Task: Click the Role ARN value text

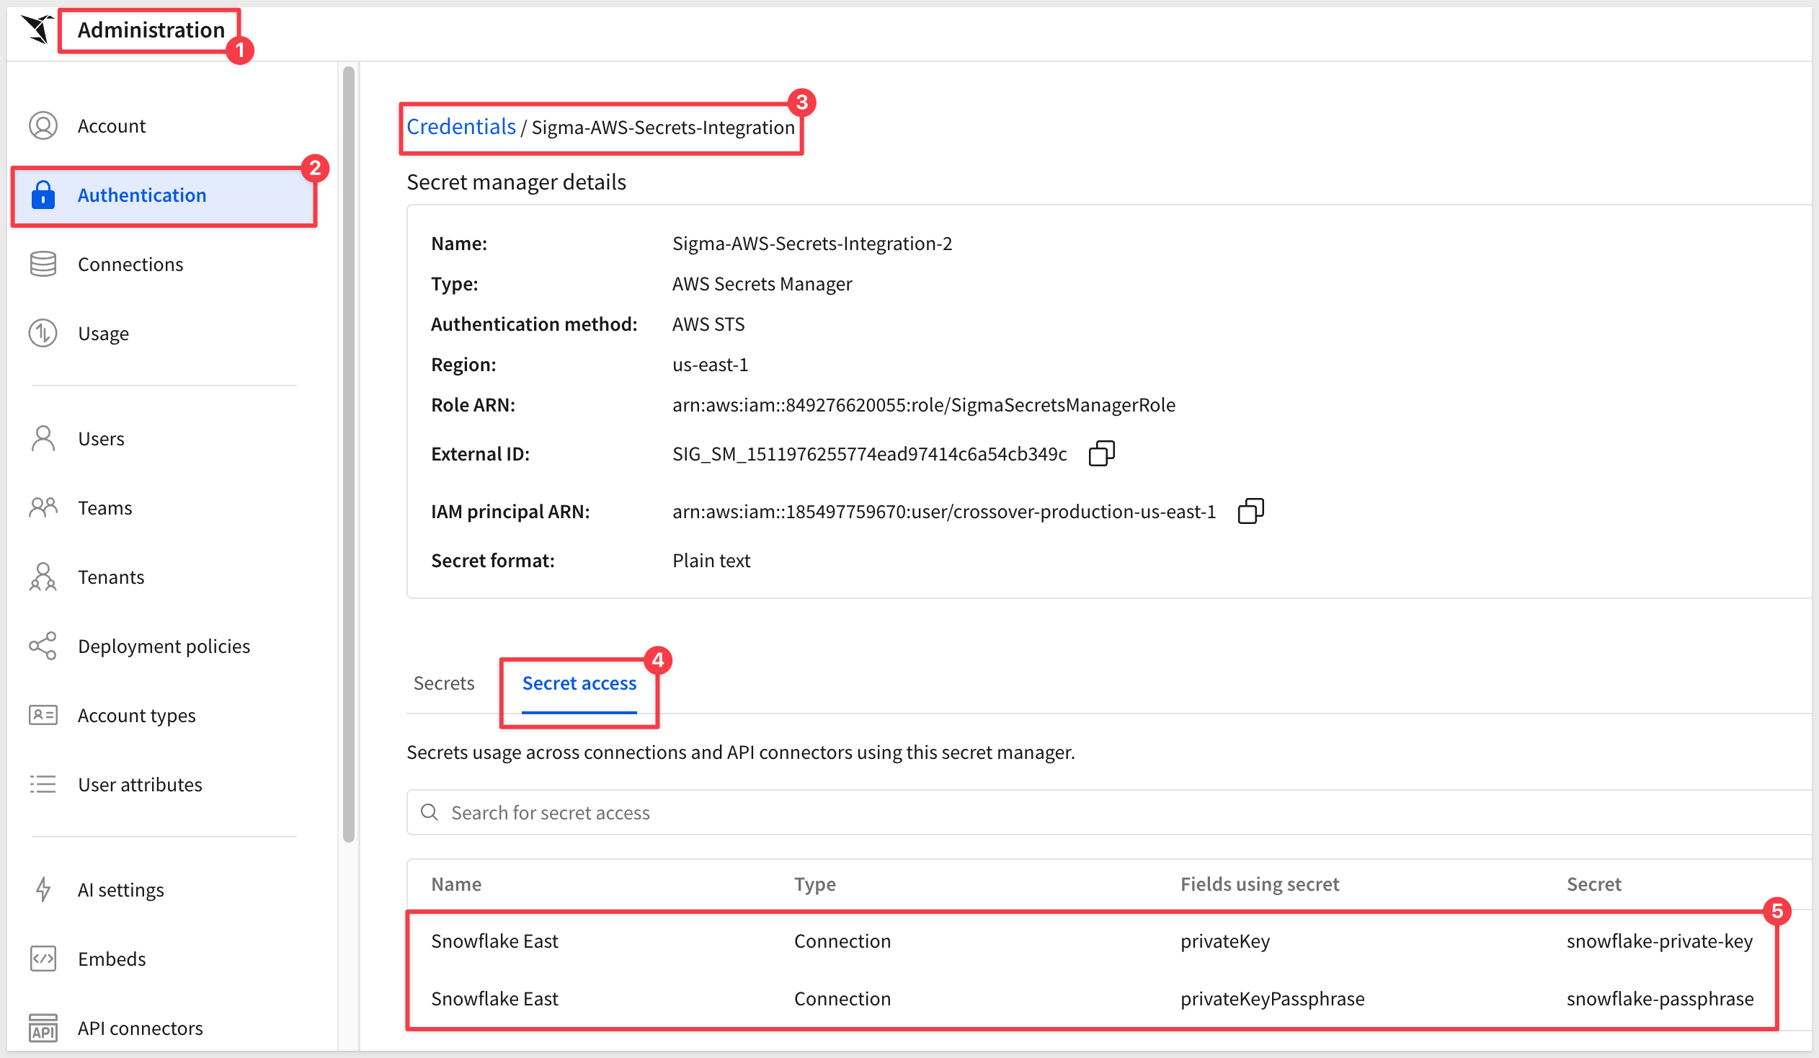Action: coord(924,405)
